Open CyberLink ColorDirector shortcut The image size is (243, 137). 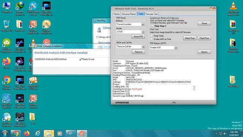tap(20, 64)
